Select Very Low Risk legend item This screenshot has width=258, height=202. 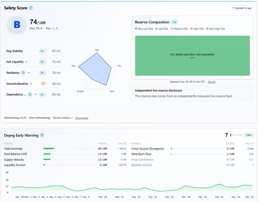[144, 29]
